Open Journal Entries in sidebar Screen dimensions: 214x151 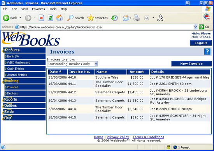(x=25, y=75)
